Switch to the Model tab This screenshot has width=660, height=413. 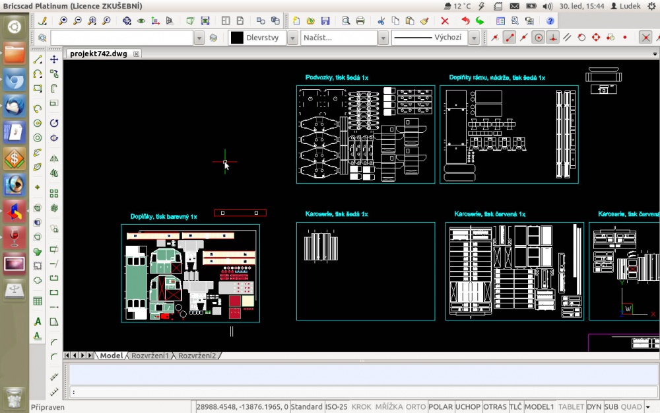111,356
